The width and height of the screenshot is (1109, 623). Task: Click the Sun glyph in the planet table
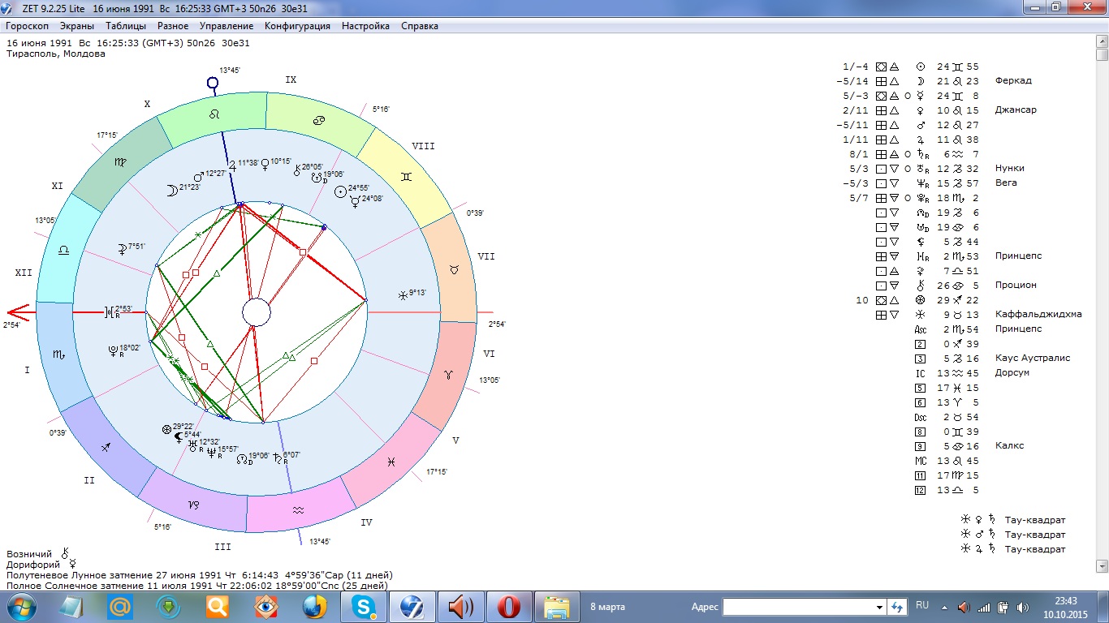pos(920,67)
